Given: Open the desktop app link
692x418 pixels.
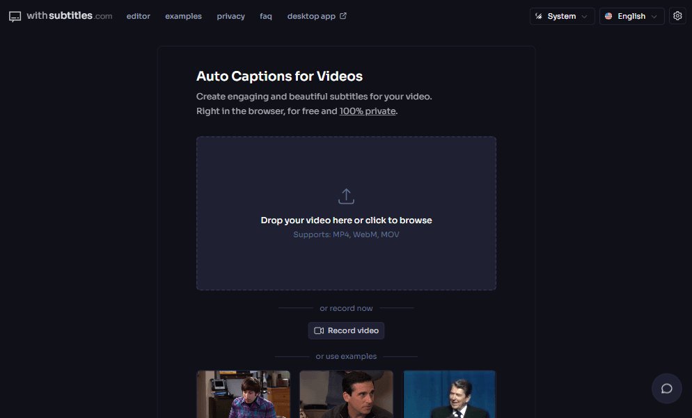Looking at the screenshot, I should click(x=311, y=16).
